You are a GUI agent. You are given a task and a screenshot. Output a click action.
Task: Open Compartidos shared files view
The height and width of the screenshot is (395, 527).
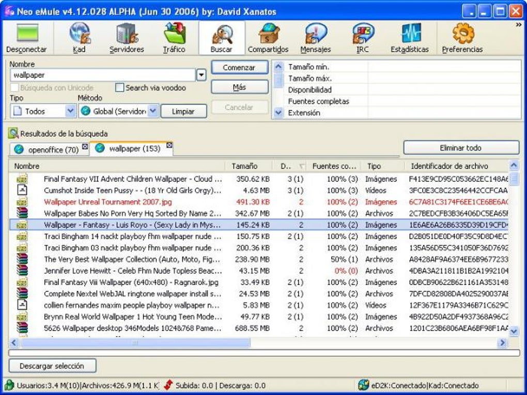(x=268, y=37)
